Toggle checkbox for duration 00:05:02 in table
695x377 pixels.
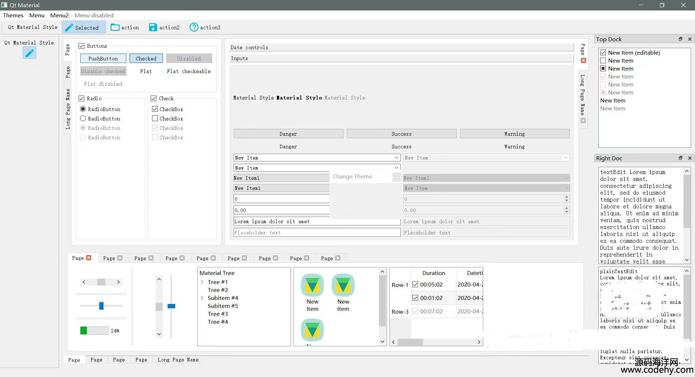click(415, 284)
